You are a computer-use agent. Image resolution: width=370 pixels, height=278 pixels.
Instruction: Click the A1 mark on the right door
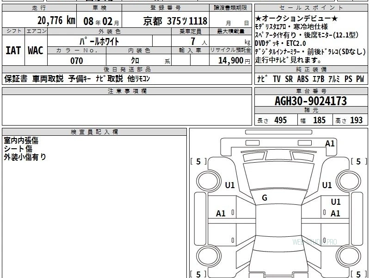point(335,214)
